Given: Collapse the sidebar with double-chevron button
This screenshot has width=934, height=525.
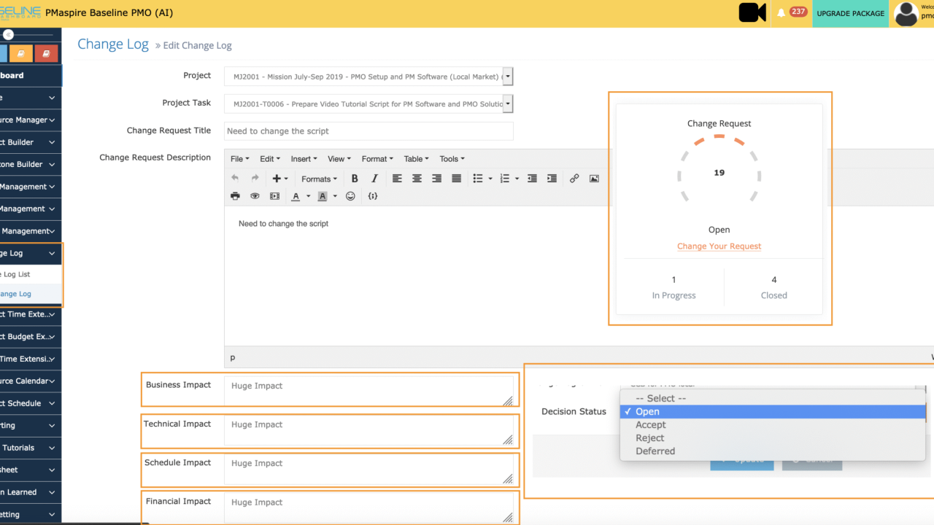Looking at the screenshot, I should click(x=8, y=34).
